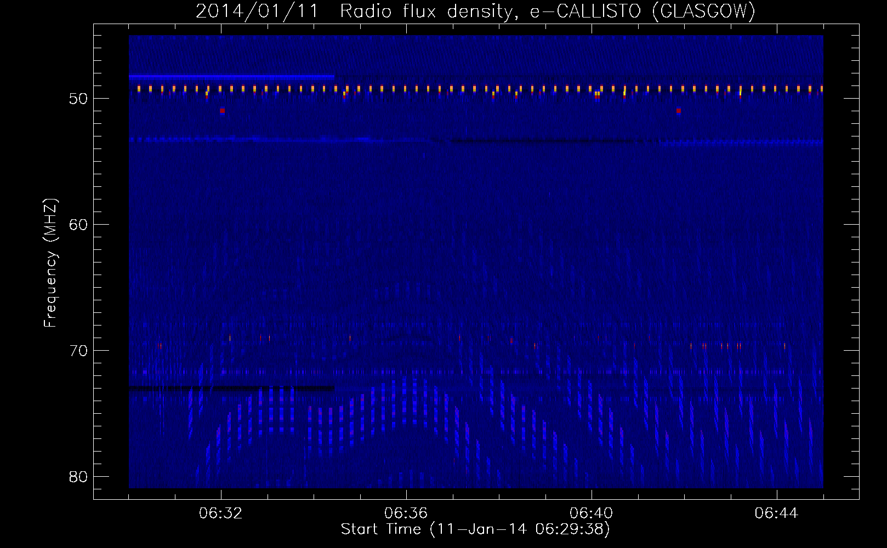
Task: Click the Frequency (MHZ) axis label
Action: pos(50,263)
